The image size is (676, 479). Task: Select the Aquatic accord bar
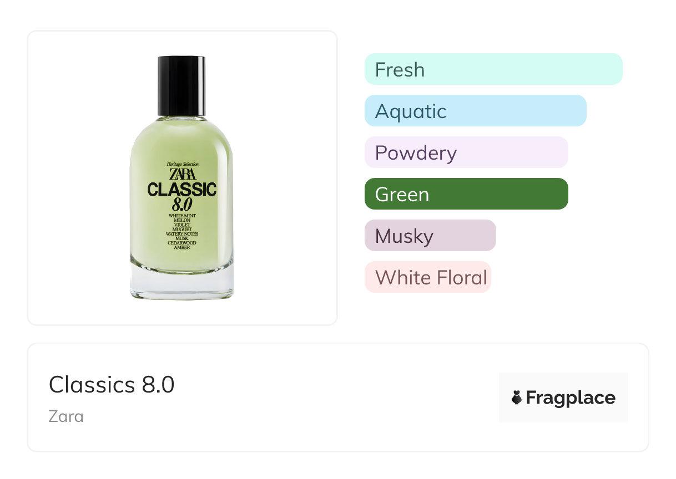point(475,111)
